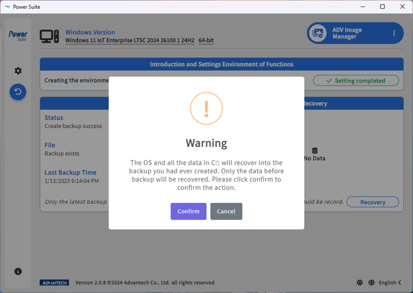The image size is (413, 293).
Task: Select the backup recovery icon in sidebar
Action: pyautogui.click(x=18, y=92)
